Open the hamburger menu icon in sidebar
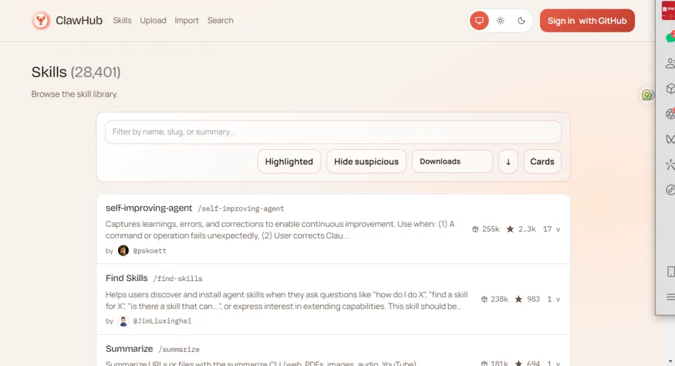The image size is (675, 366). [x=671, y=297]
